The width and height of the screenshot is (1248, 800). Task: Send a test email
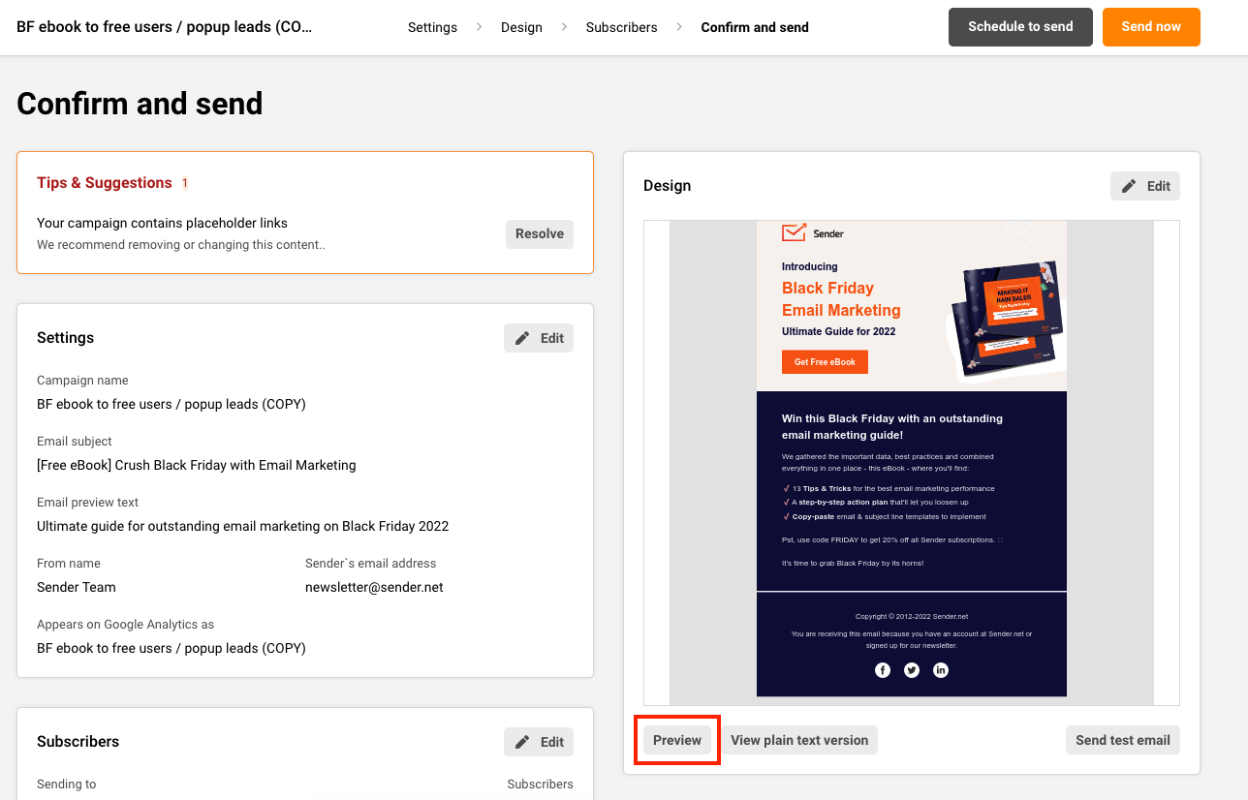[x=1122, y=740]
